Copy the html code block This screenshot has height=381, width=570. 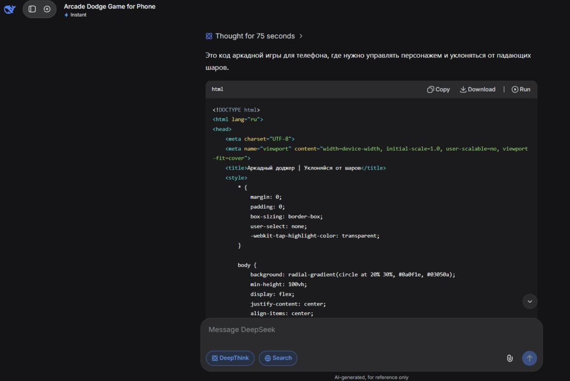[x=438, y=90]
